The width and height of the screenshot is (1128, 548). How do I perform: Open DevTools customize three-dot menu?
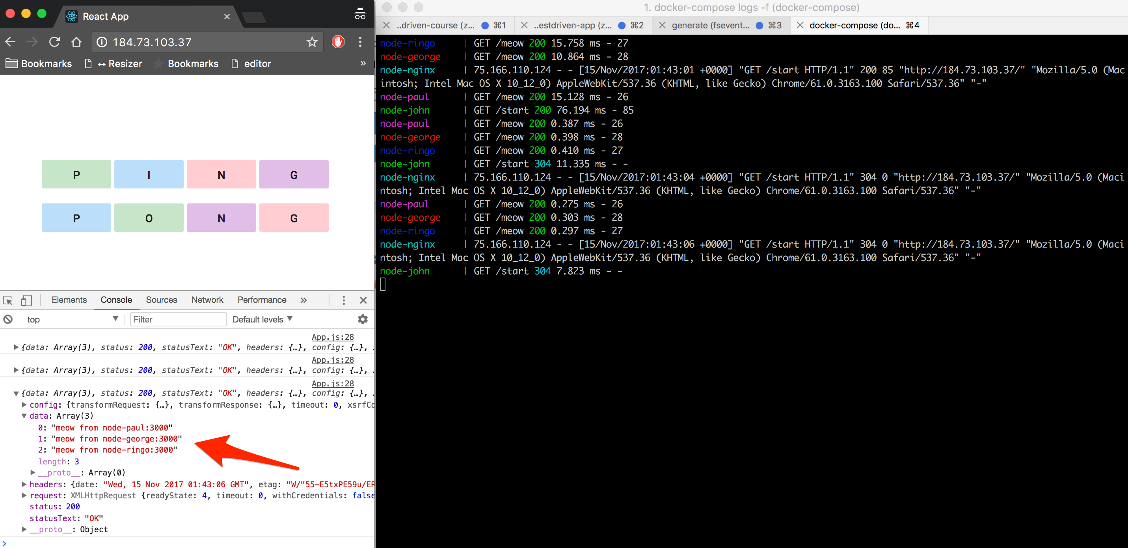click(344, 300)
